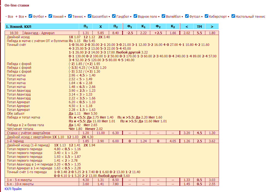The image size is (277, 192).
Task: Pick 1-я - 5-я минуты draw odds 1.31
Action: coord(101,180)
